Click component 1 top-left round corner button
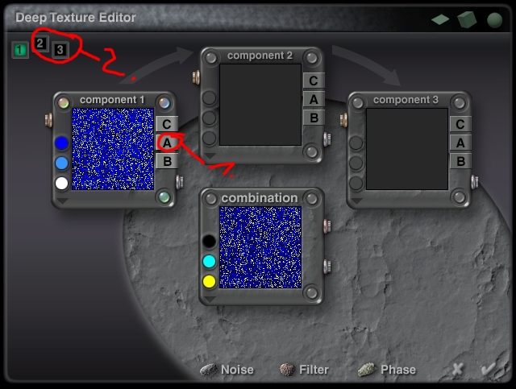The width and height of the screenshot is (516, 389). [64, 103]
